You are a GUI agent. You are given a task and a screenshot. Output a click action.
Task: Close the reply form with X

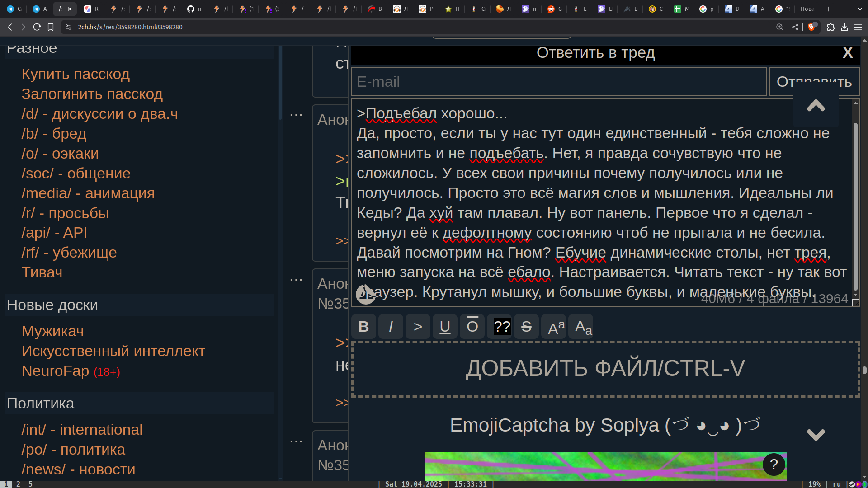click(x=848, y=52)
